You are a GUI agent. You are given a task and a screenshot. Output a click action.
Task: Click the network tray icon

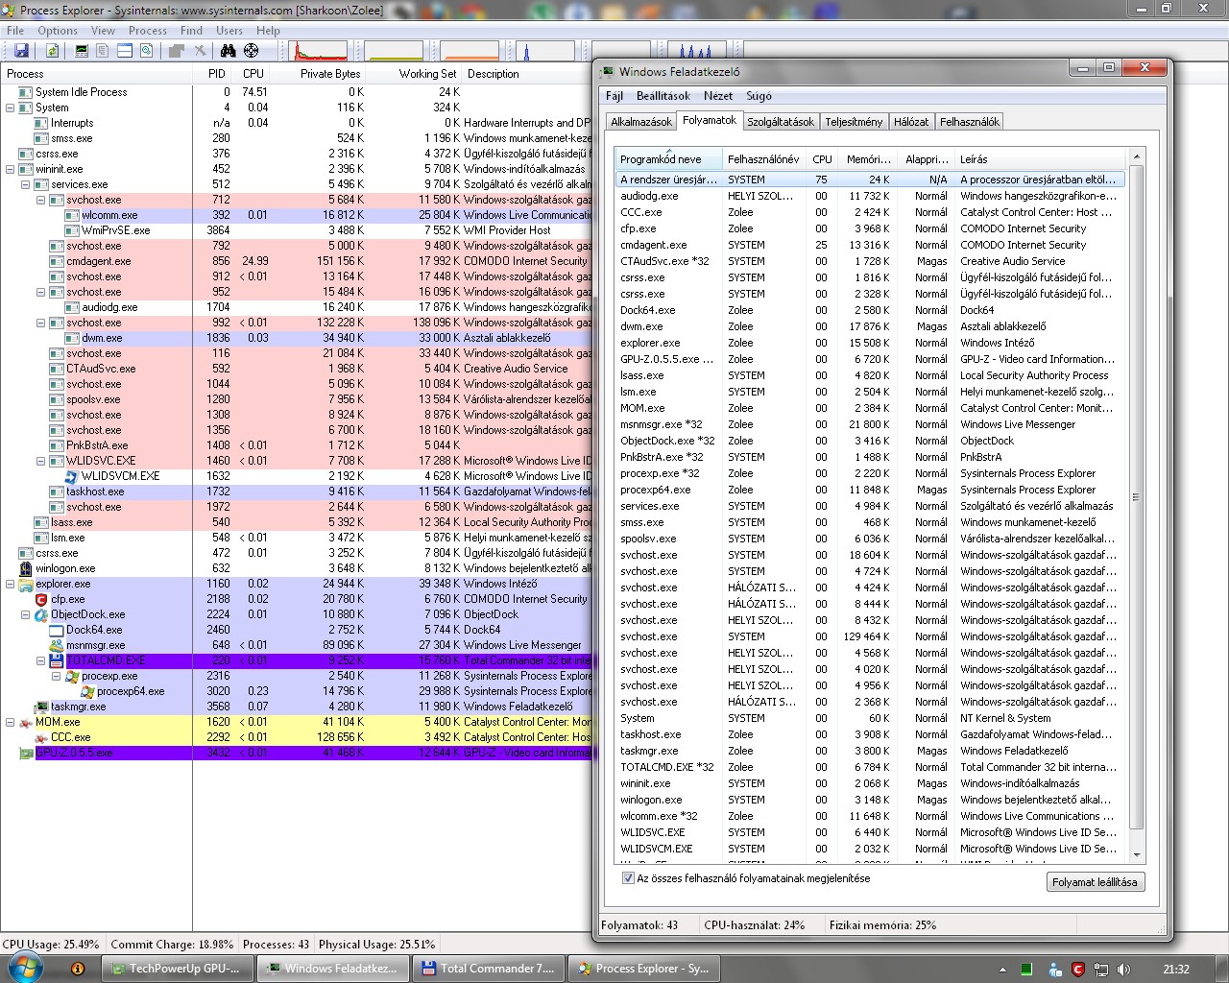1101,970
